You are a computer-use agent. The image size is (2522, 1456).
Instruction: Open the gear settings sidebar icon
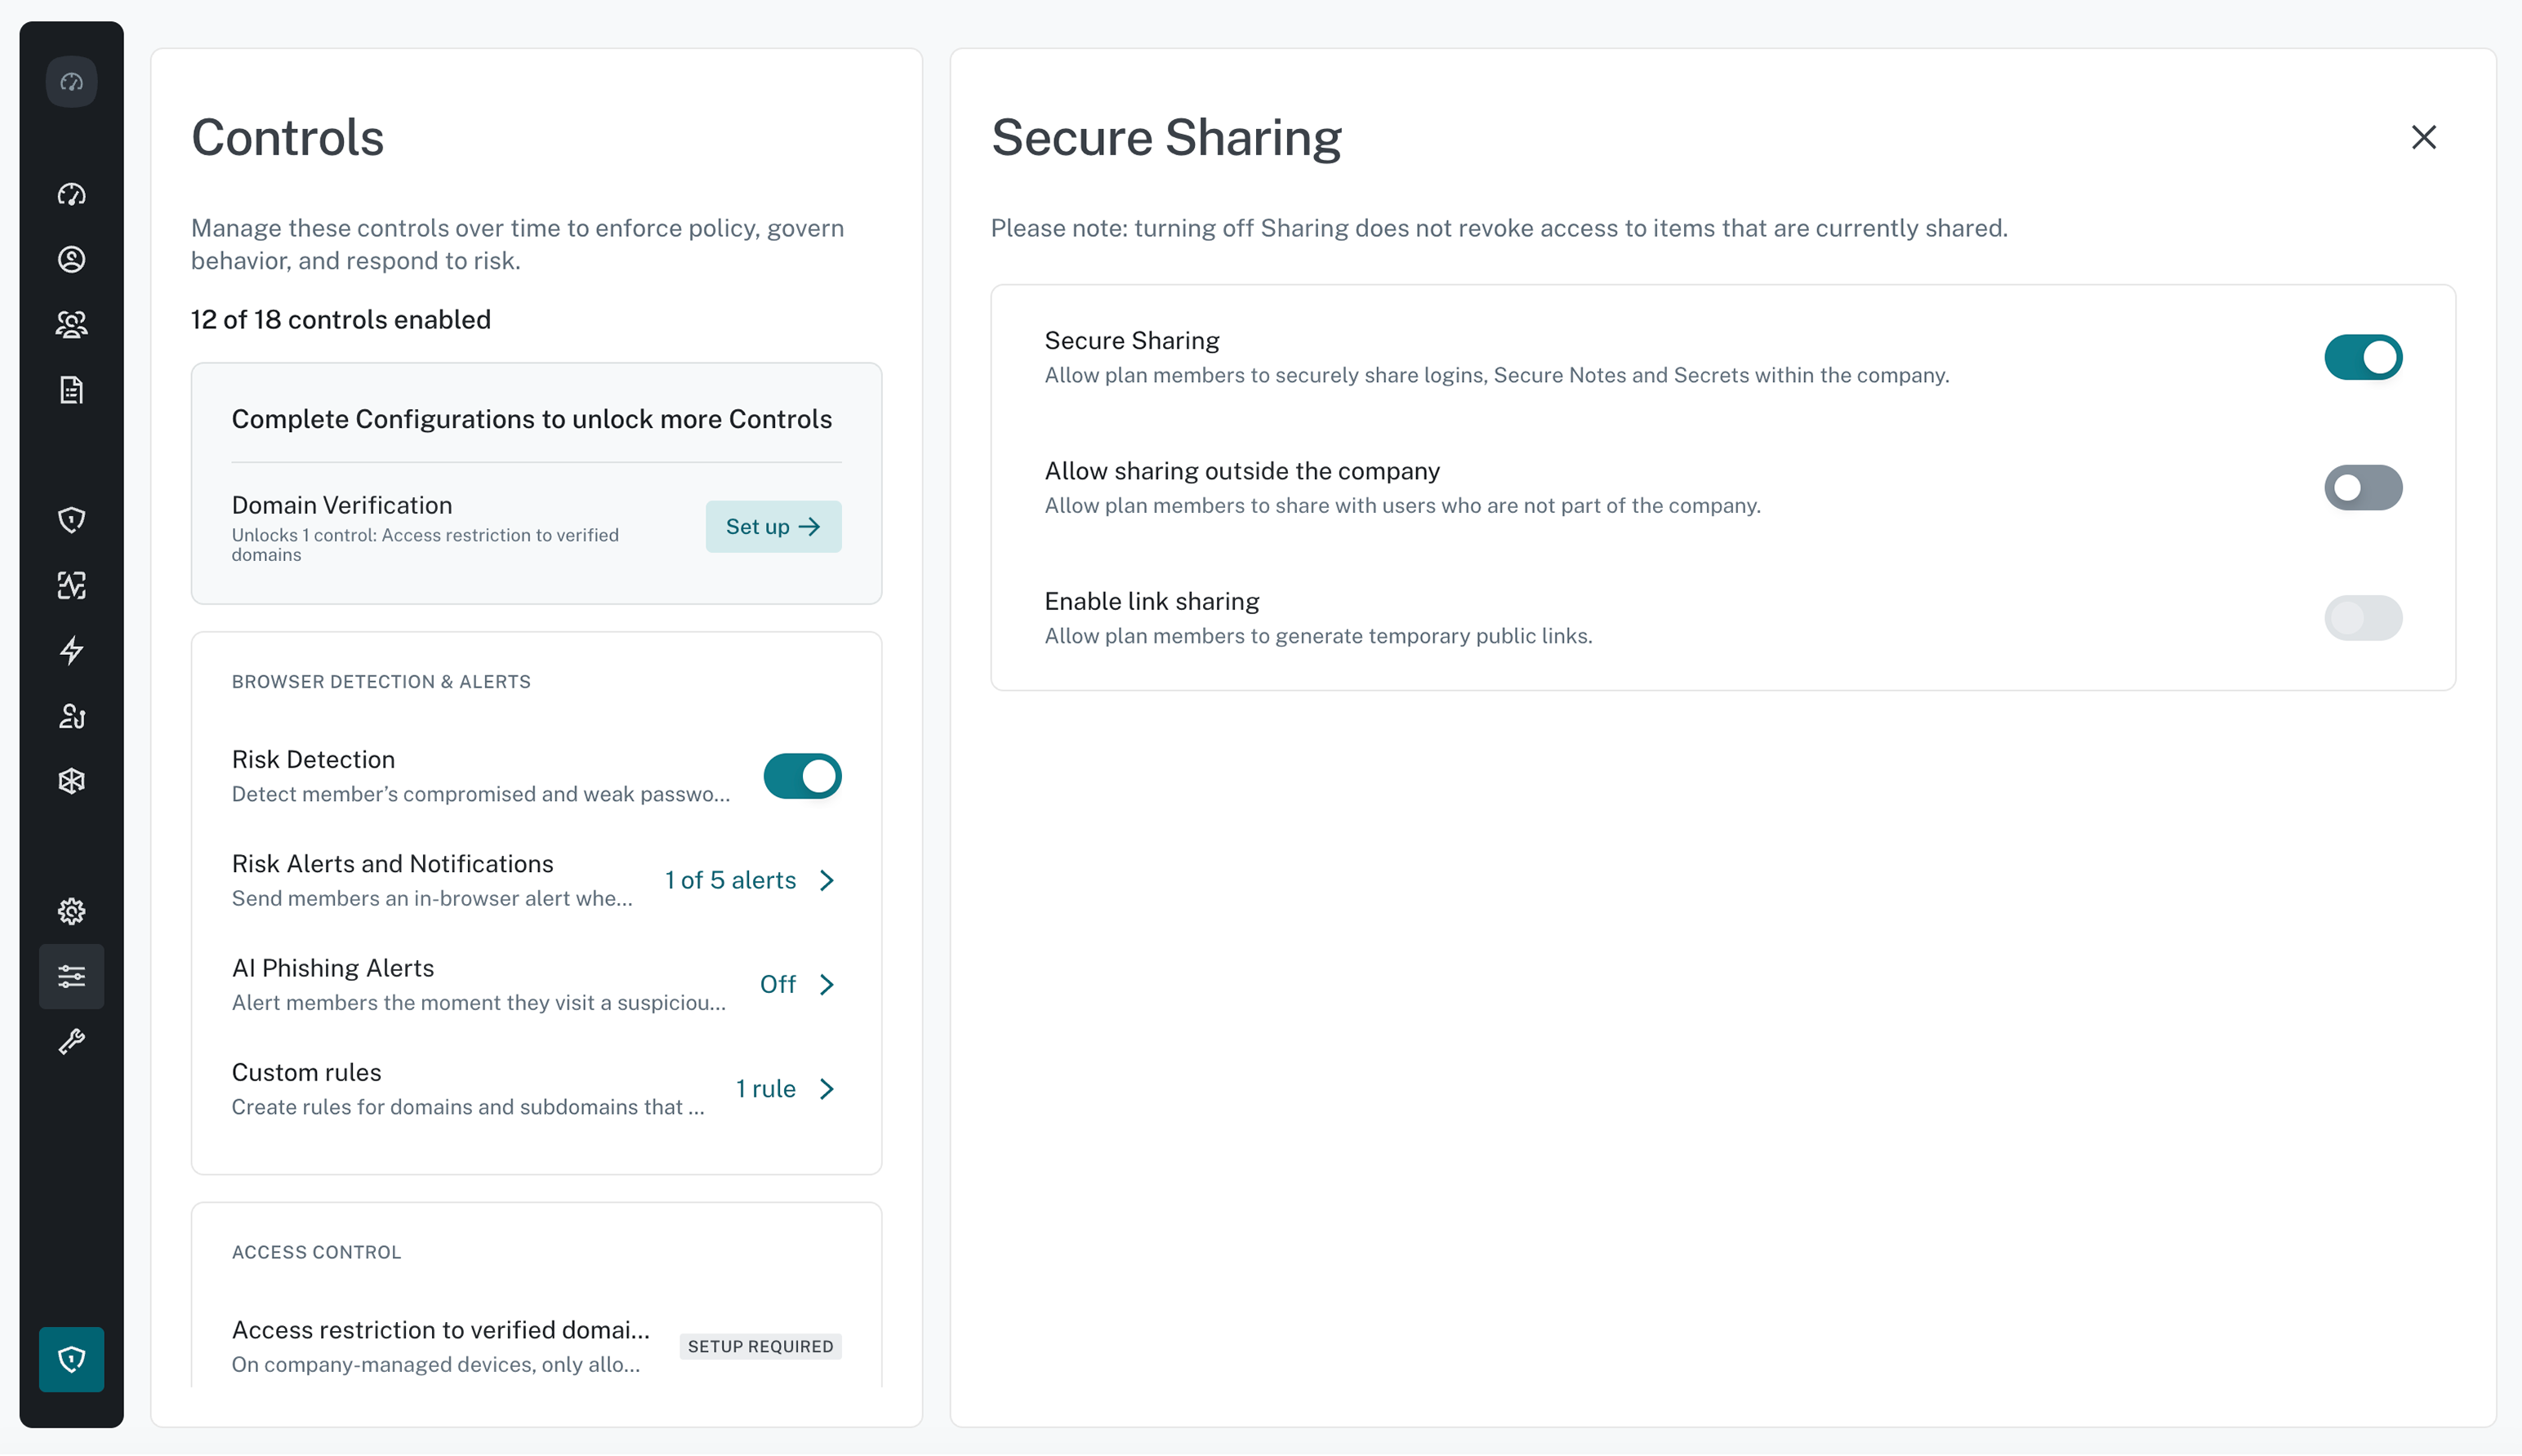pyautogui.click(x=71, y=911)
